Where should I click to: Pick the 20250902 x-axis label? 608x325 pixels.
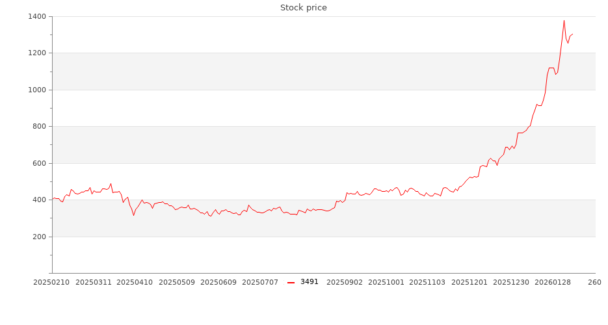345,283
